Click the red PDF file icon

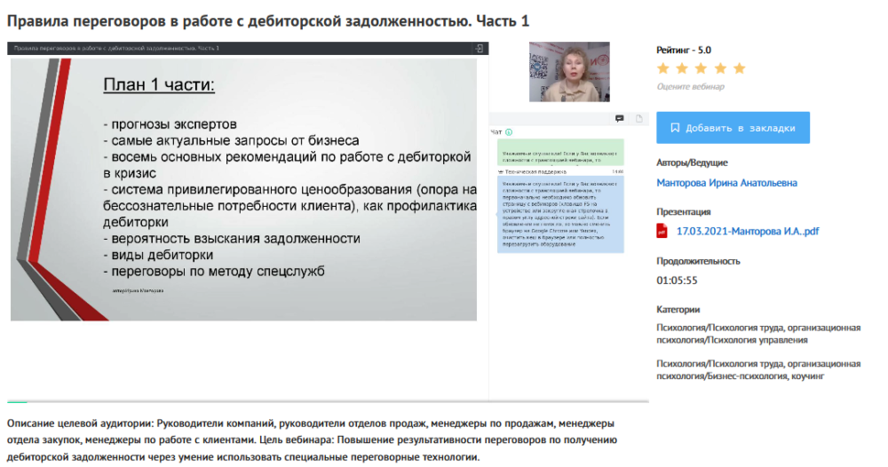tap(662, 231)
